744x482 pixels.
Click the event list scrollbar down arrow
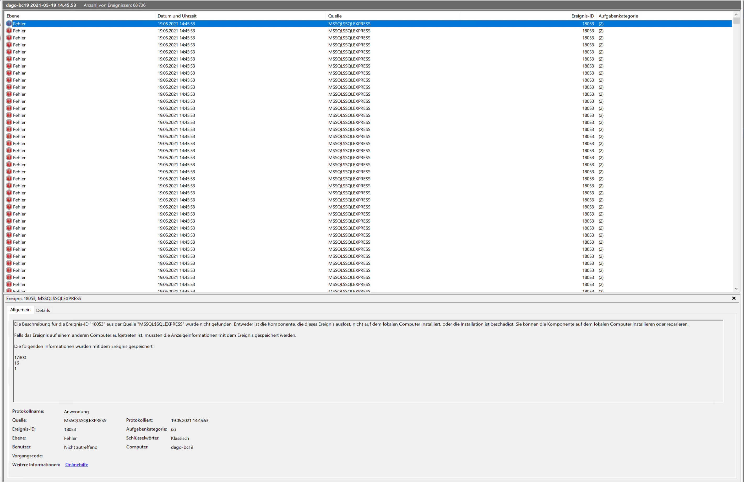(x=736, y=289)
